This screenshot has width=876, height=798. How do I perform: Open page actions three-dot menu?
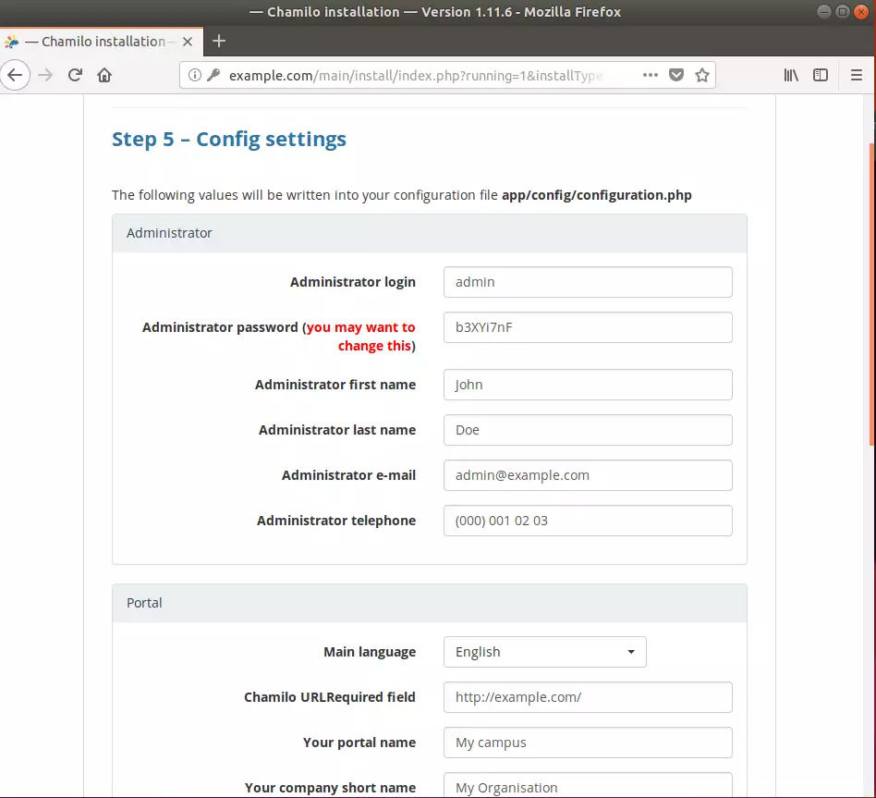click(x=651, y=75)
